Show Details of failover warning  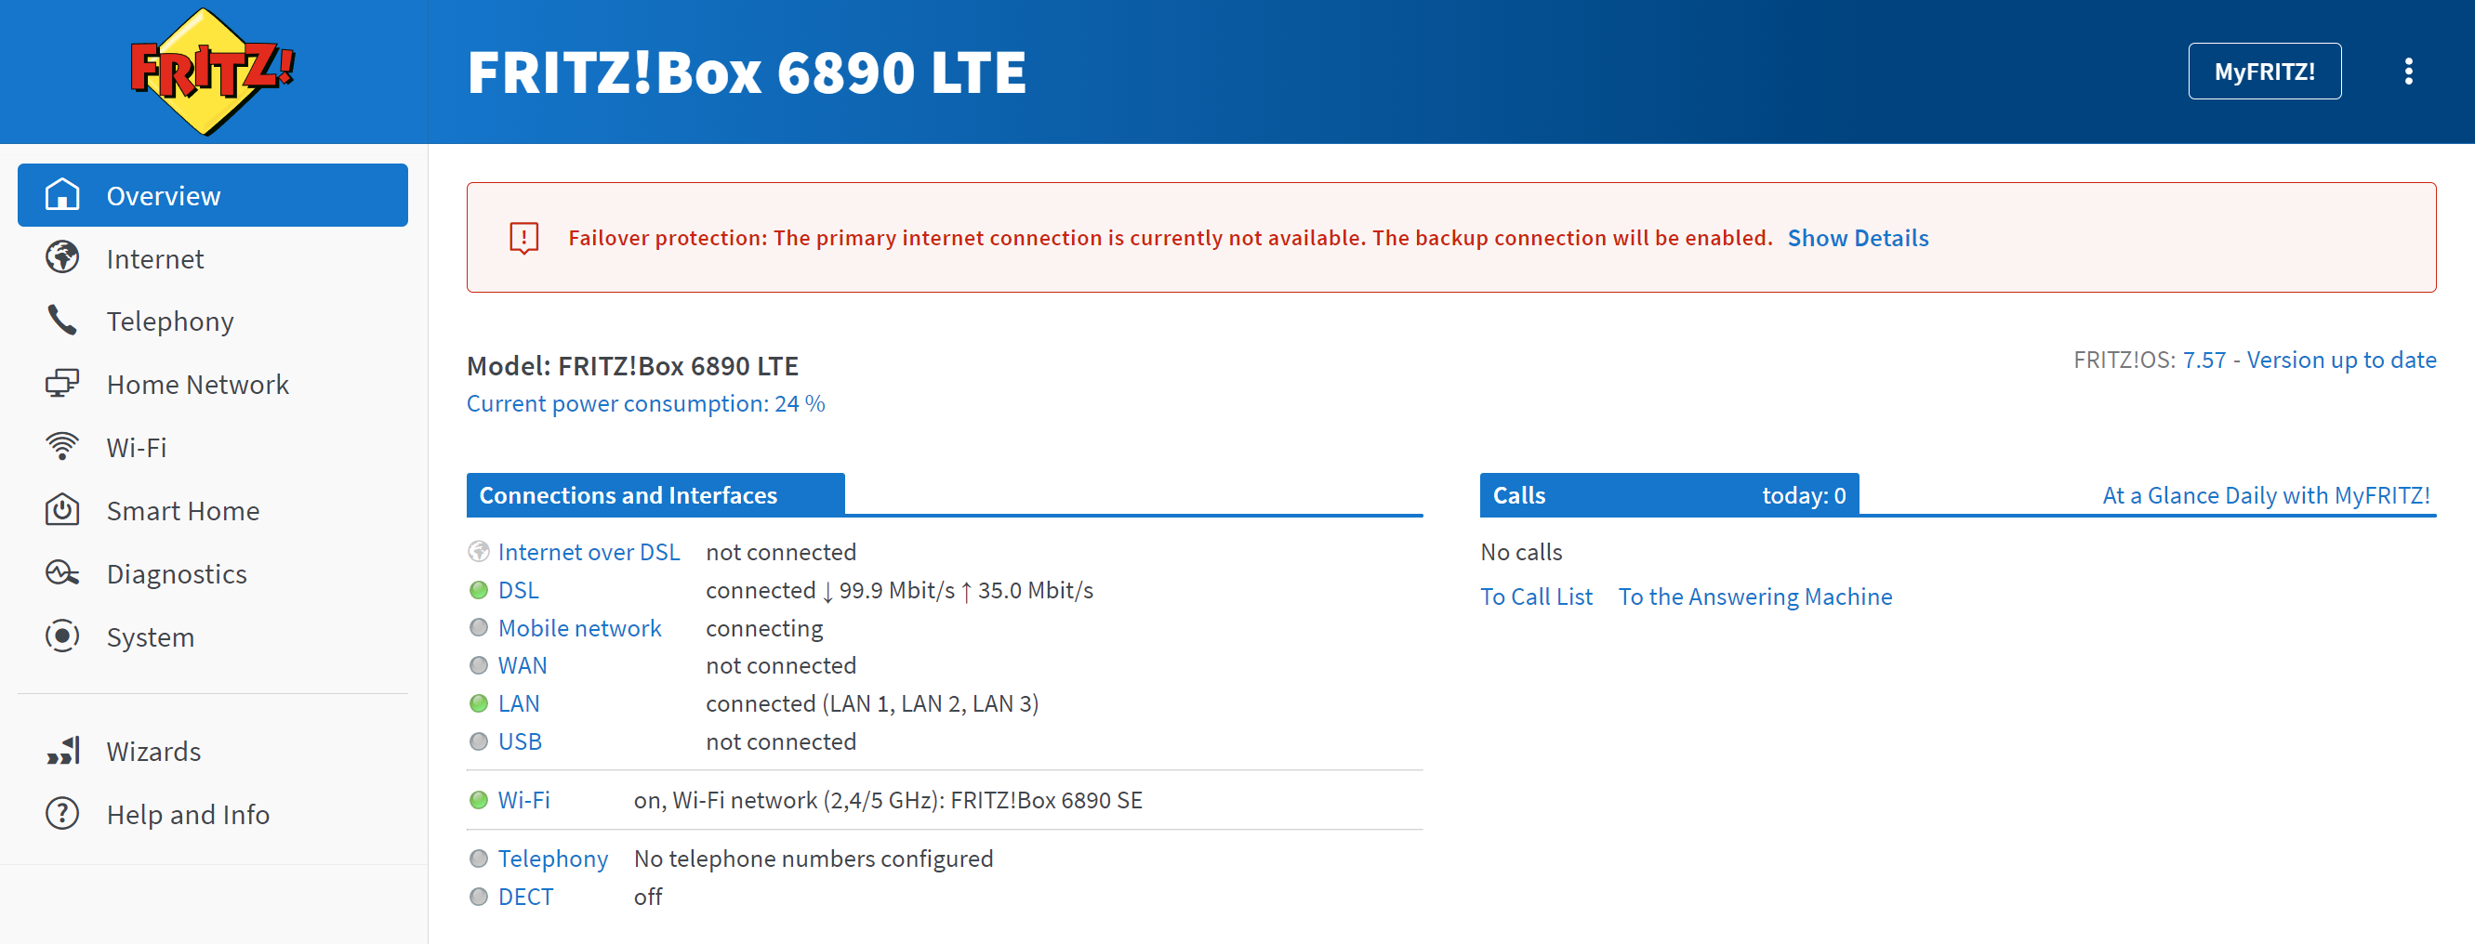coord(1858,238)
